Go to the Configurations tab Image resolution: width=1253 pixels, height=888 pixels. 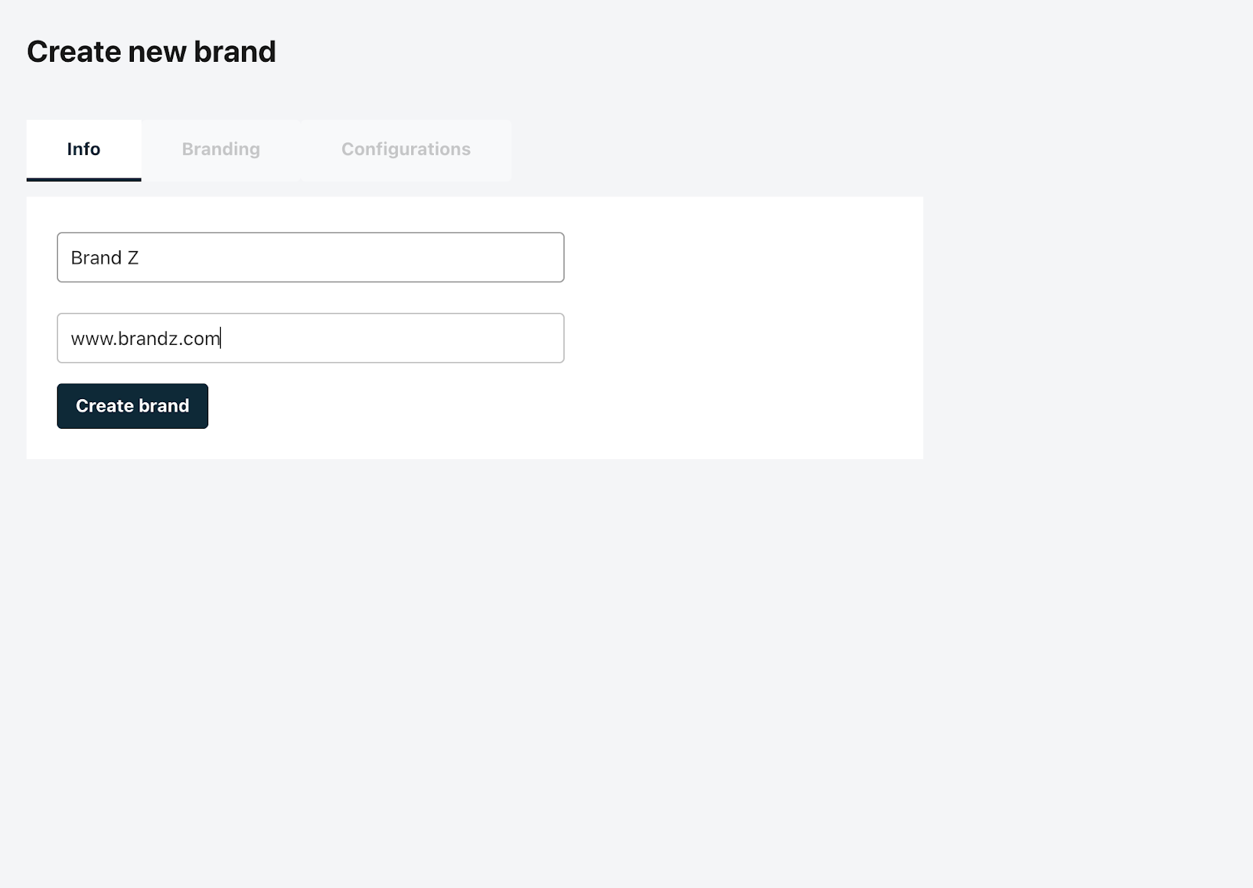(406, 149)
